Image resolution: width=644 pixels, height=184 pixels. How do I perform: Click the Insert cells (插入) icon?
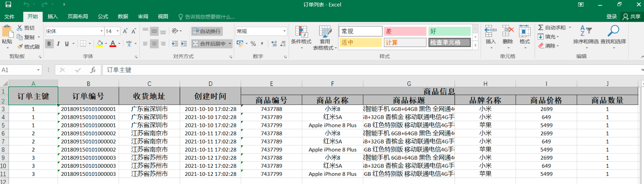point(491,31)
